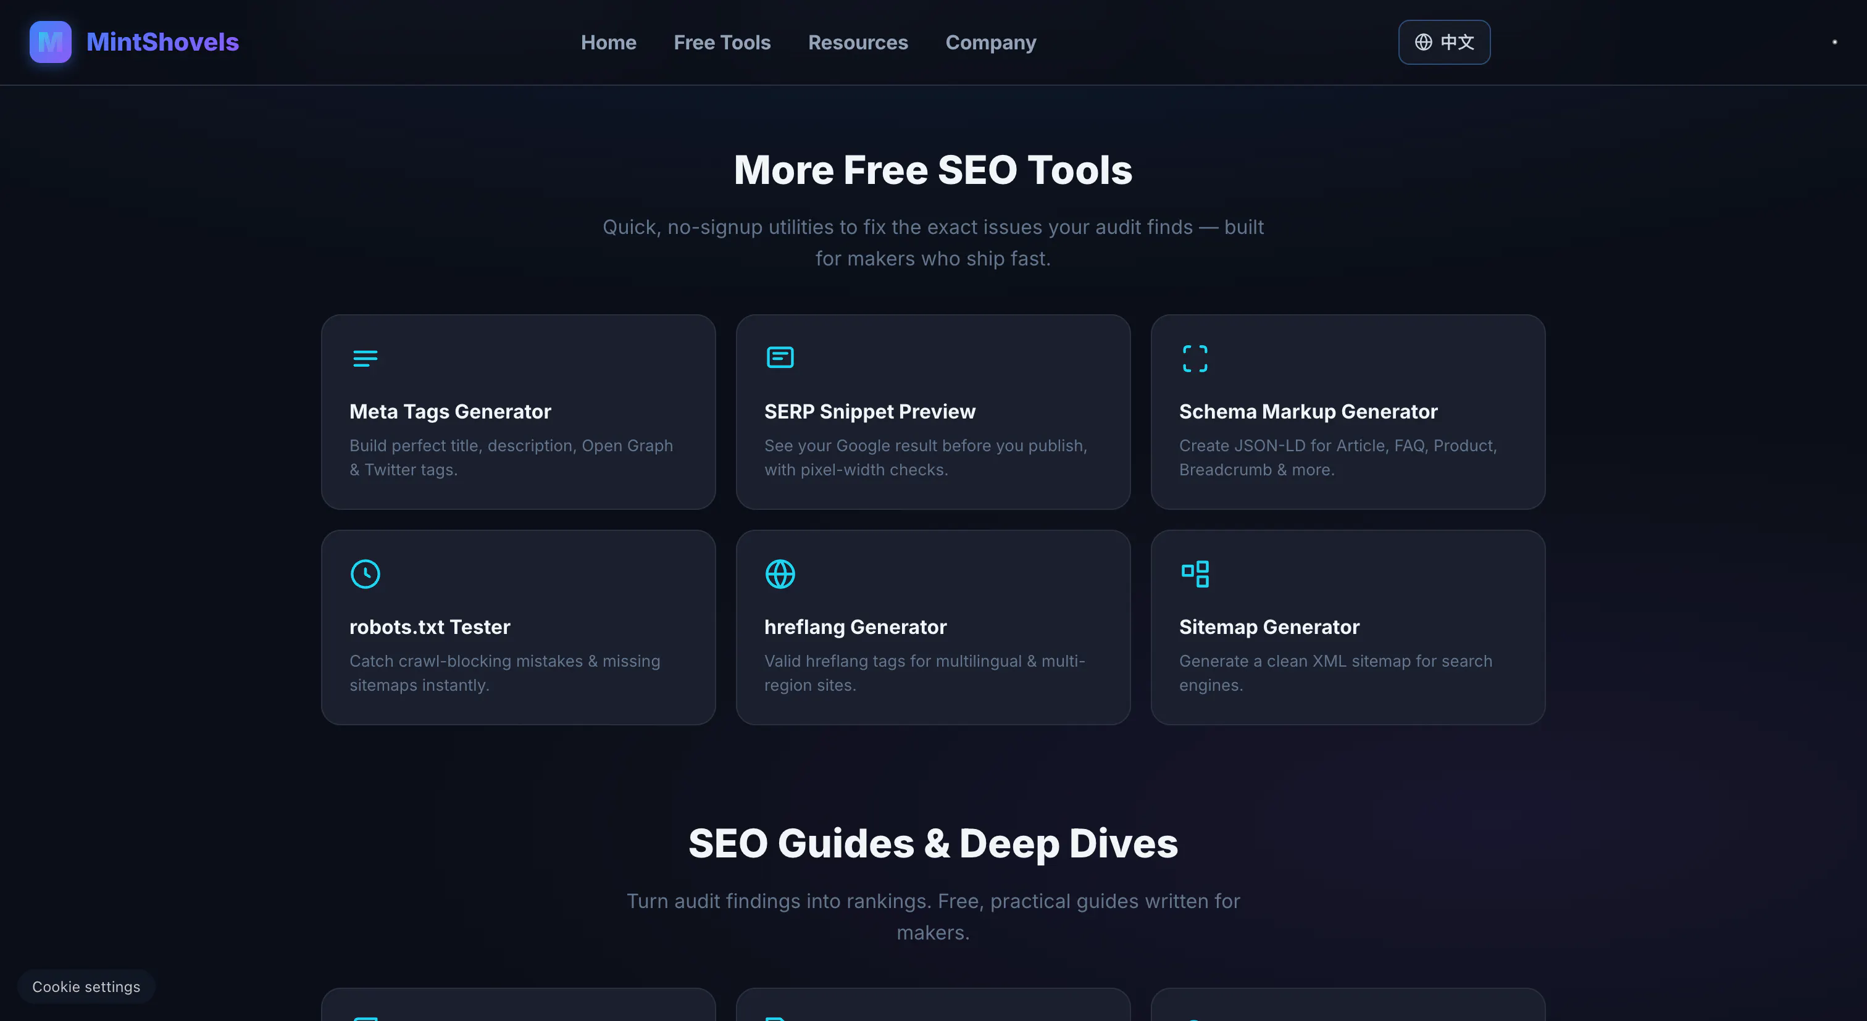Open the robots.txt Tester tool title
Screen dimensions: 1867x1021
(x=430, y=626)
